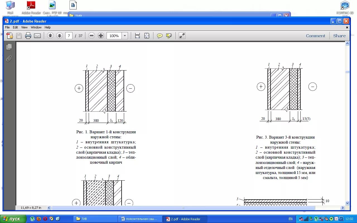Click the page number field showing 7

point(69,36)
